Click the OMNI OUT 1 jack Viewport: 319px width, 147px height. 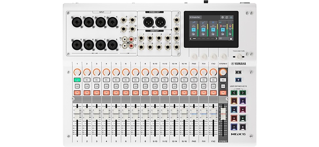pyautogui.click(x=141, y=38)
